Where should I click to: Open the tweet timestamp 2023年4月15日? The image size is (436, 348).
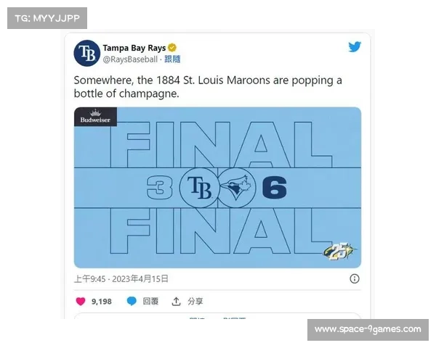pos(140,279)
